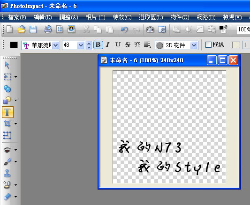The width and height of the screenshot is (250, 205).
Task: Open the 相片(T) menu
Action: (95, 17)
